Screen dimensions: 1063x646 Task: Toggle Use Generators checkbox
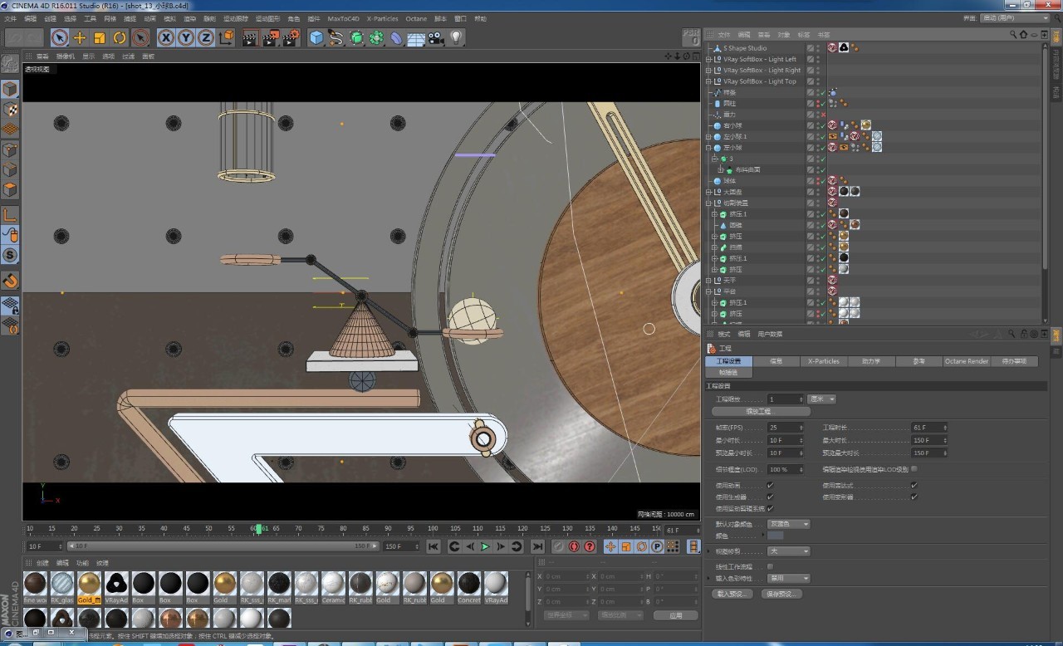tap(770, 497)
